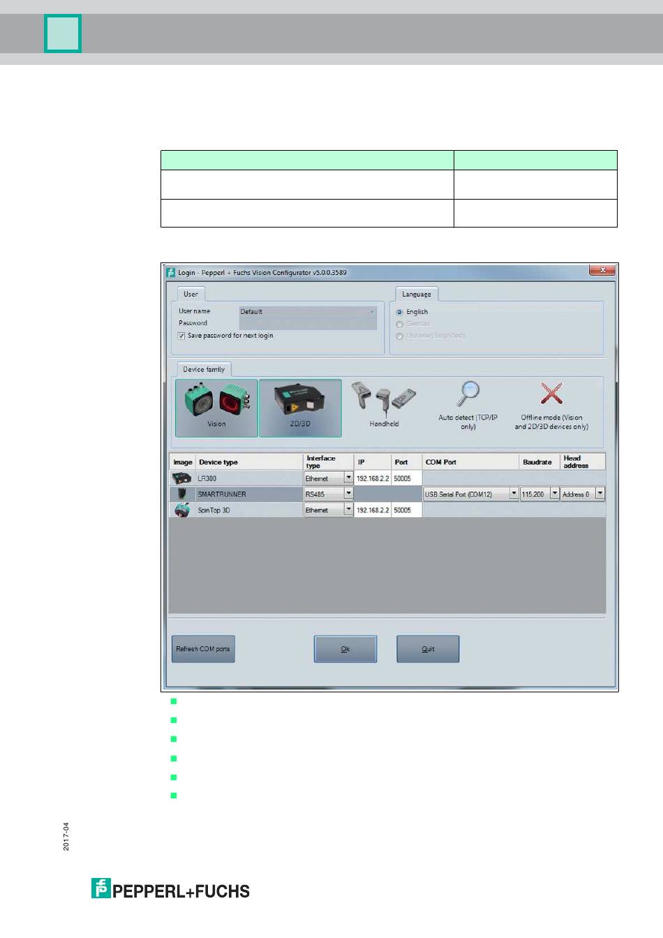Click the SpinTop 3D device image

182,510
